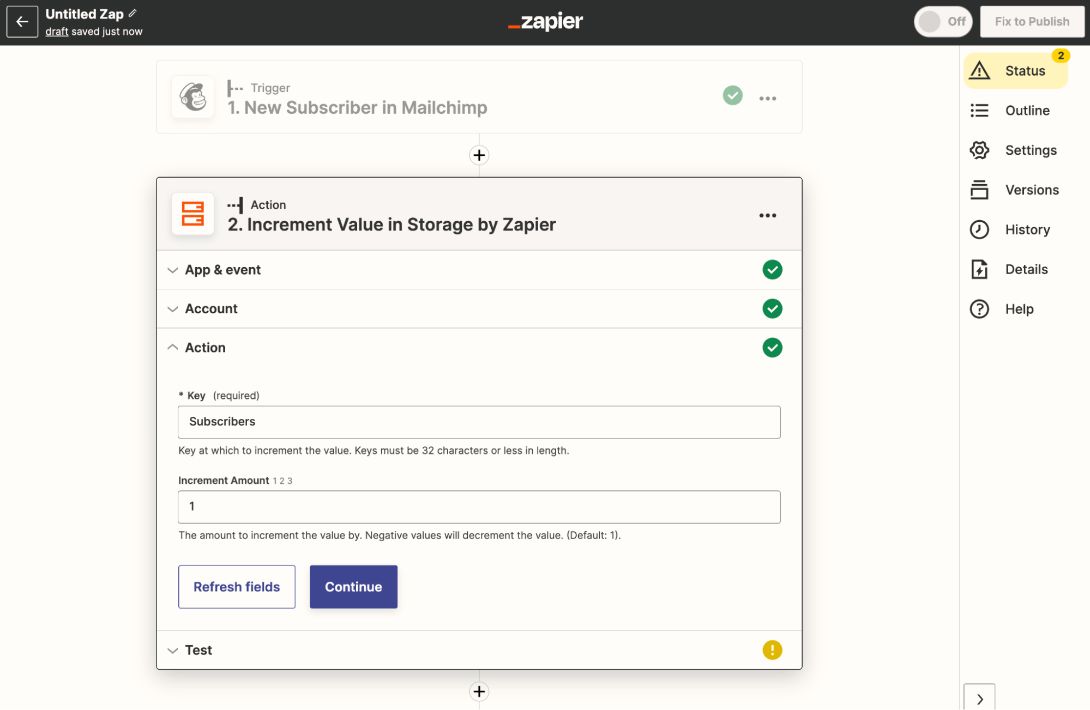
Task: Toggle the Zap Off switch
Action: tap(943, 22)
